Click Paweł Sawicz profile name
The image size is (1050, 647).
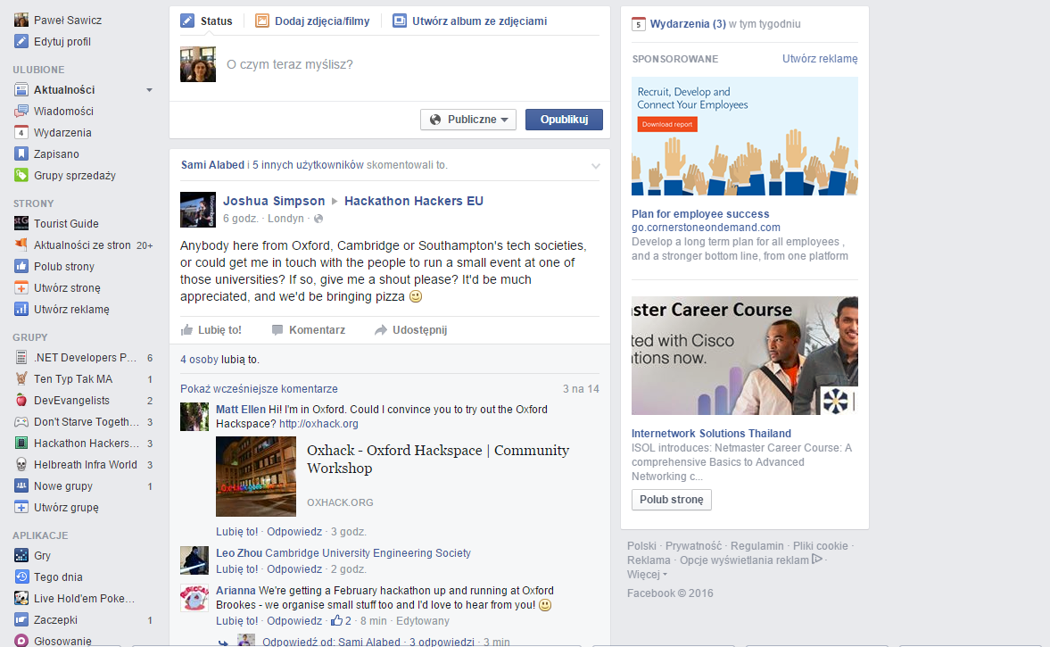tap(68, 21)
